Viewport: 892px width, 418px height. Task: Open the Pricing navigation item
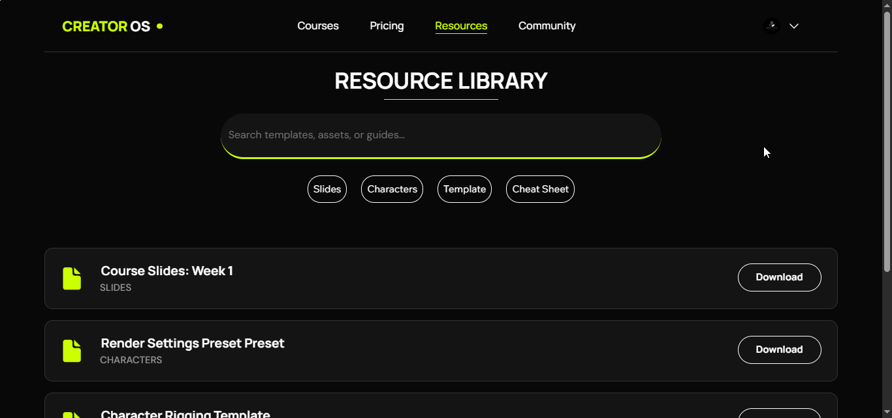pos(387,25)
